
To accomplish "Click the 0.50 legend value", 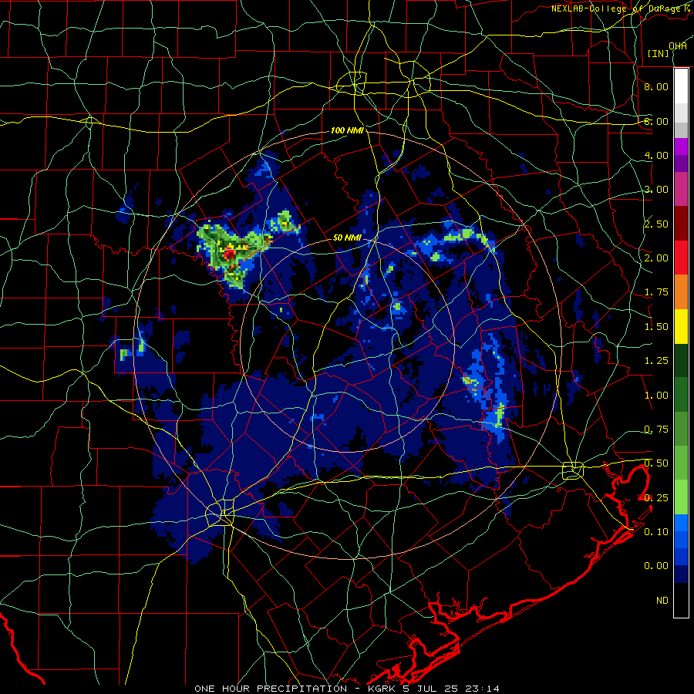I will coord(656,463).
